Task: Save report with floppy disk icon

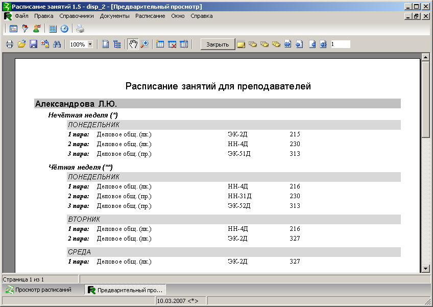Action: click(x=33, y=44)
